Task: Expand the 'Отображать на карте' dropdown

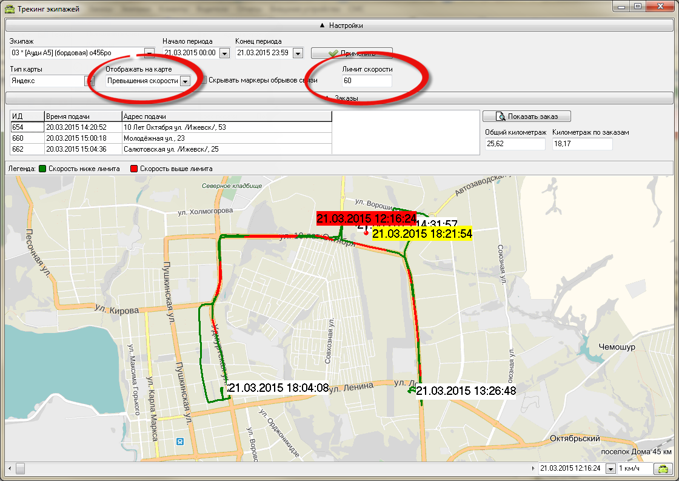Action: click(185, 81)
